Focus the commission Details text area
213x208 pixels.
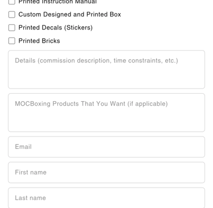[x=106, y=69]
